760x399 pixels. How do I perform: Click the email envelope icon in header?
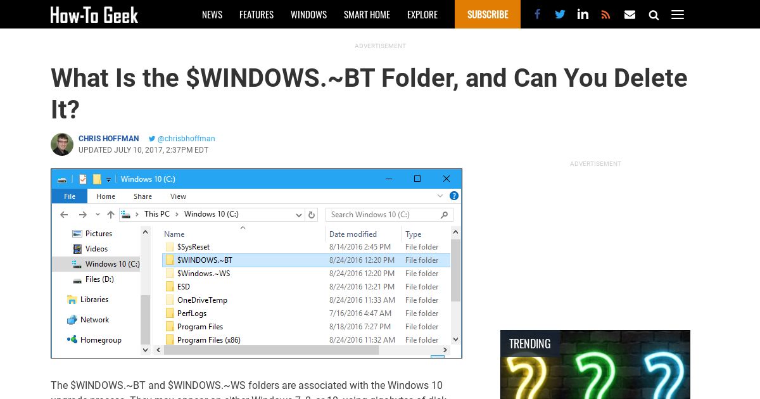(630, 15)
